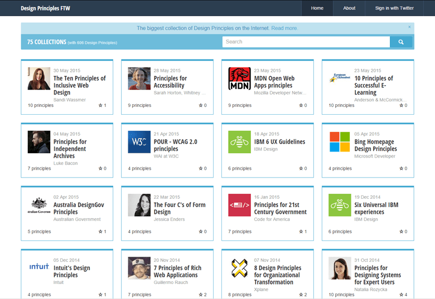Star the 7 Principles of Rich Web Applications card
435x299 pixels.
coord(201,295)
